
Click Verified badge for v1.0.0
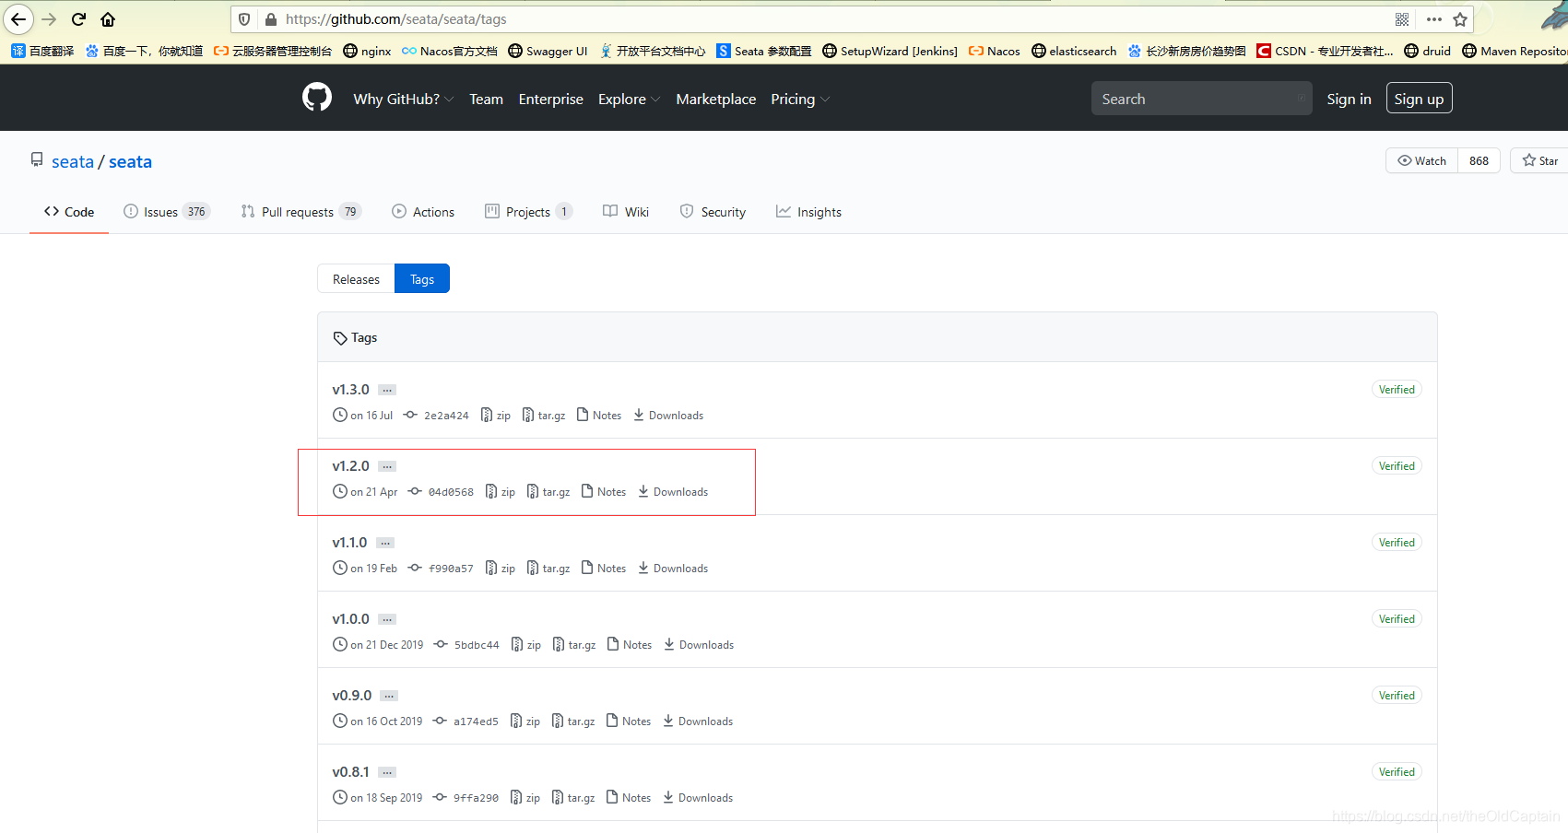tap(1397, 619)
